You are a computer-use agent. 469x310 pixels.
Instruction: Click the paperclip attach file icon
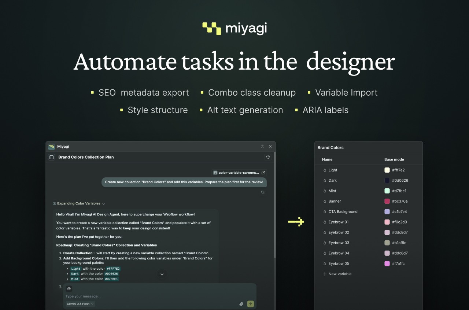point(241,304)
